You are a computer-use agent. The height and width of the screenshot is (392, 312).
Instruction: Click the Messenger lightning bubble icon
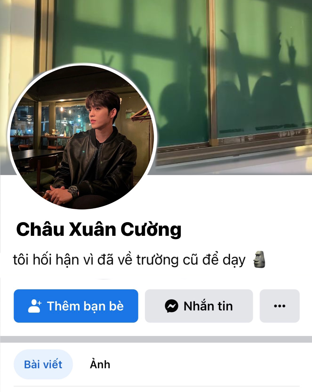point(171,306)
